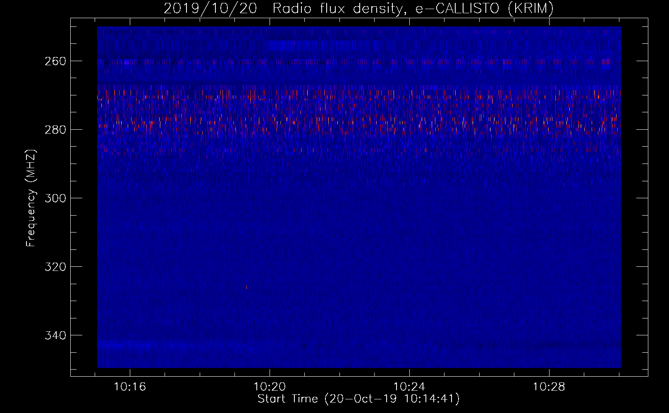Click the isolated red pixel near 325 MHz
This screenshot has height=413, width=669.
[x=247, y=287]
